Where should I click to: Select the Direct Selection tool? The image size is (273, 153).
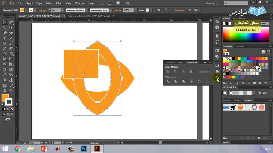[11, 22]
